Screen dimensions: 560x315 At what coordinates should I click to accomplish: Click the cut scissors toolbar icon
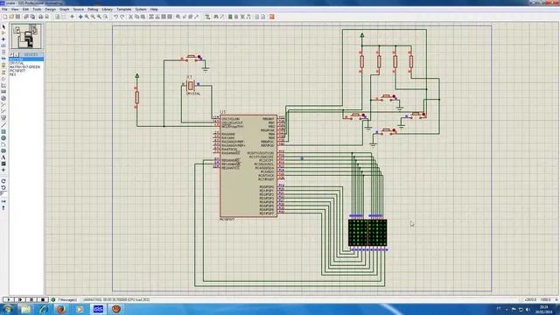pos(130,17)
